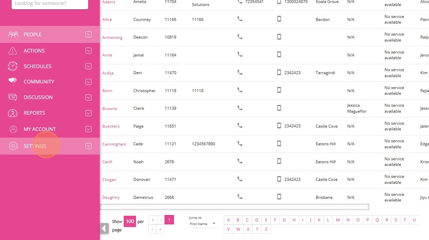Click mobile icon in Bonn Christopher row
Image resolution: width=429 pixels, height=240 pixels.
tap(279, 90)
